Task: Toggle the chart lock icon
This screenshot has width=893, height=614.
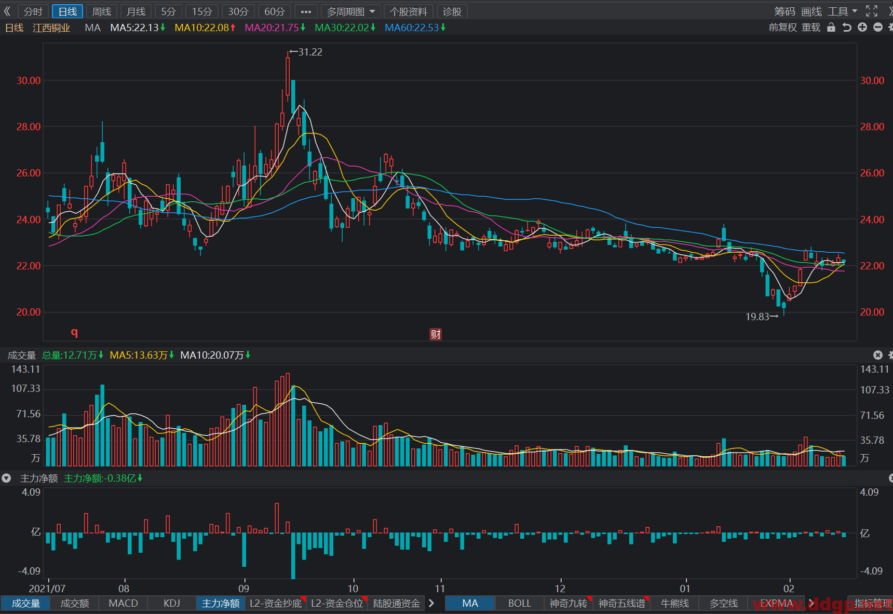Action: pos(831,28)
